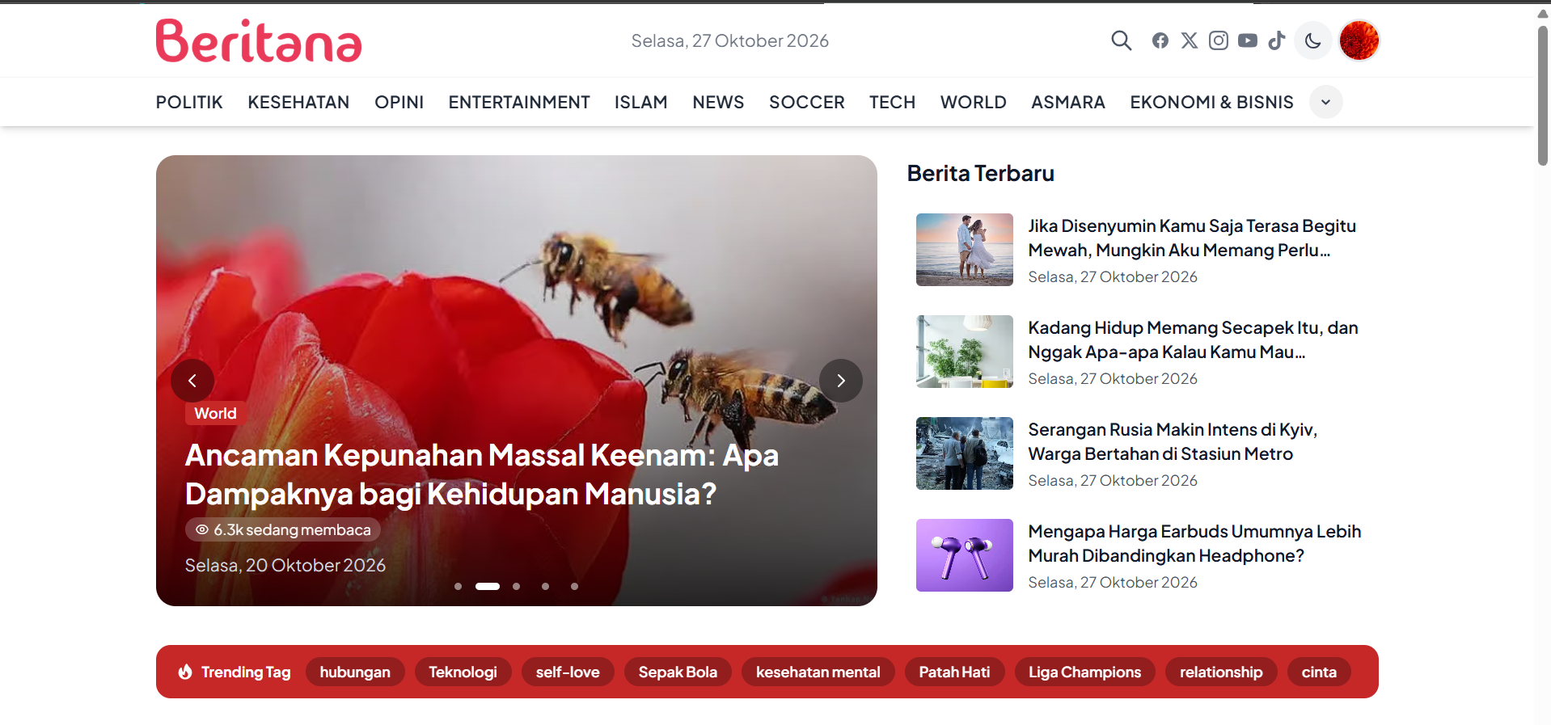The height and width of the screenshot is (725, 1551).
Task: Select the World label on the slider
Action: point(215,414)
